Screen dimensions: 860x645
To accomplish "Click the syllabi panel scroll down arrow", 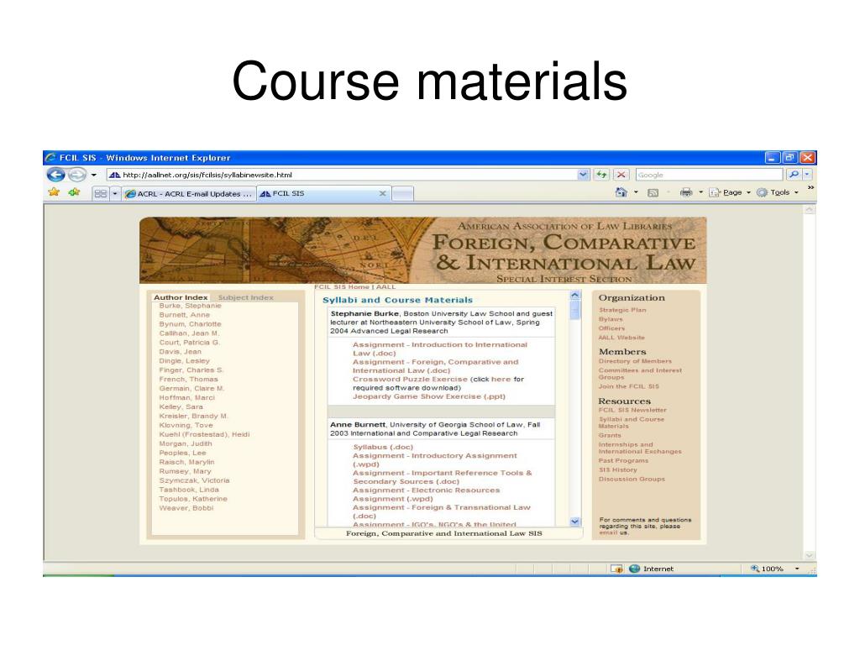I will tap(574, 522).
